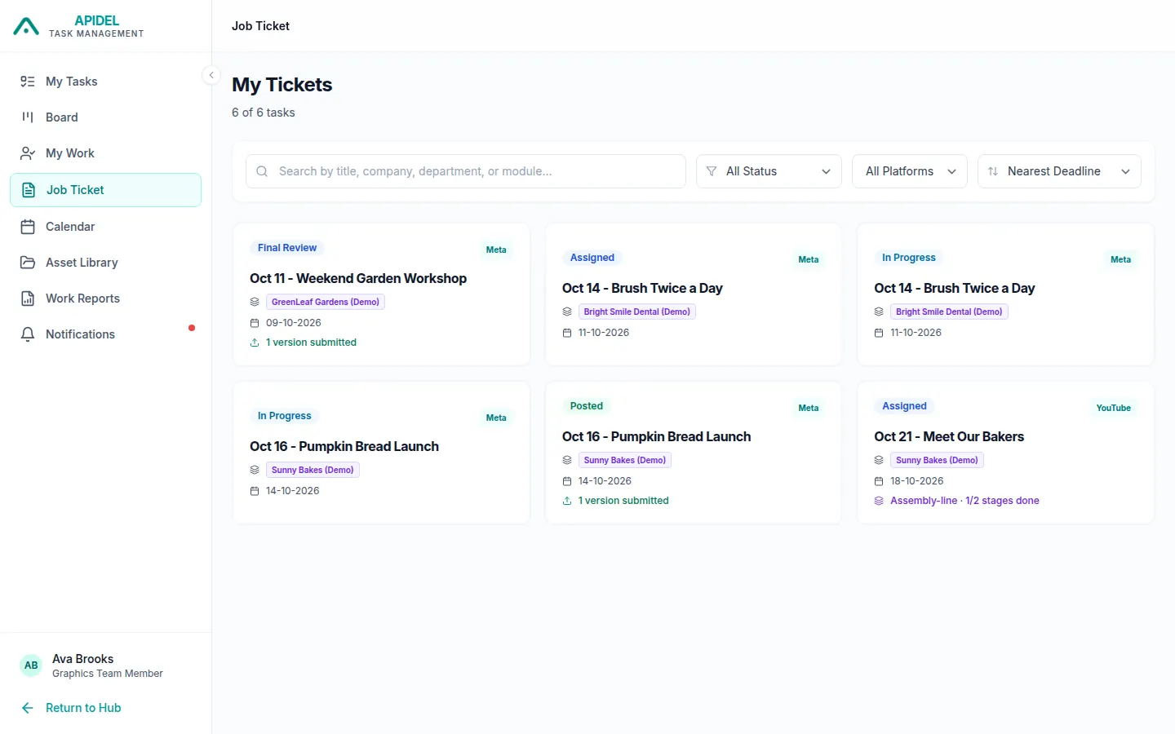Open the Nearest Deadline sort dropdown
The width and height of the screenshot is (1175, 734).
click(x=1059, y=171)
